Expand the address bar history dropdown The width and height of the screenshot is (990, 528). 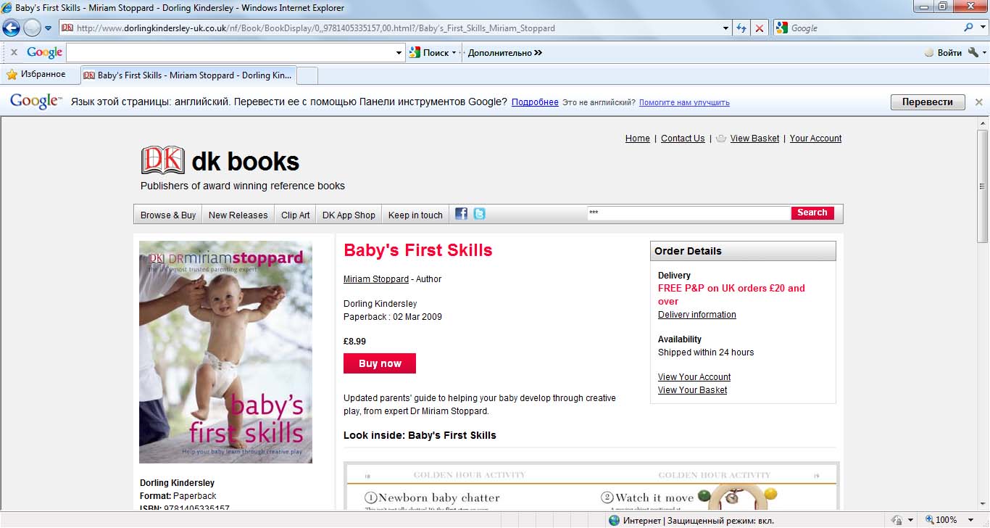point(727,28)
